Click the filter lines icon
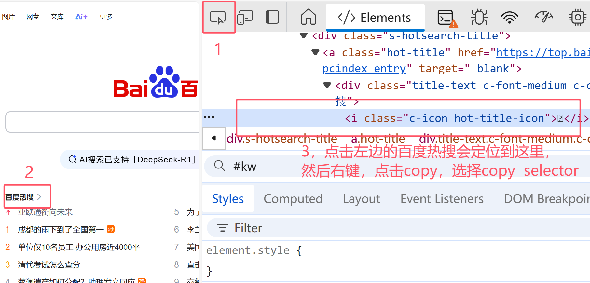 pyautogui.click(x=223, y=228)
